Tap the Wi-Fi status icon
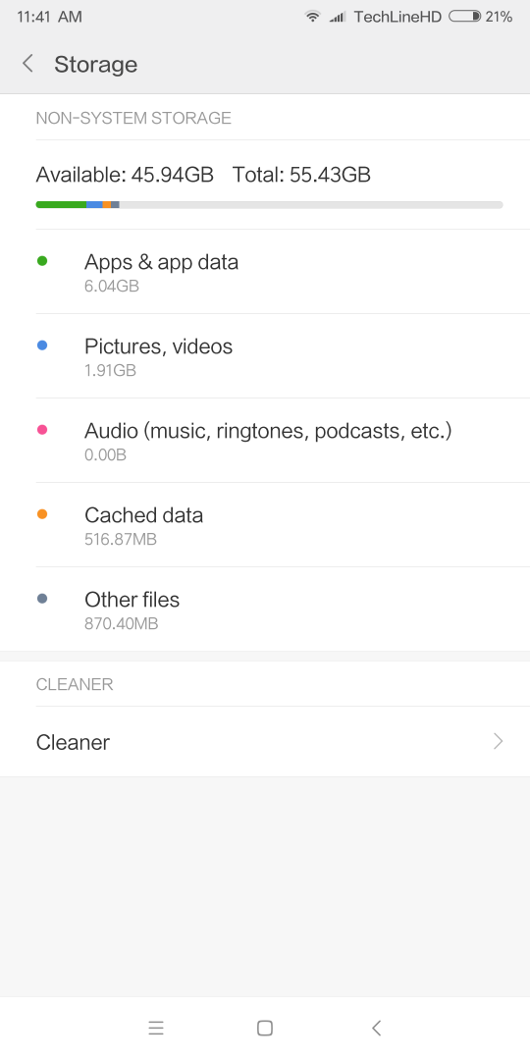 [x=312, y=17]
